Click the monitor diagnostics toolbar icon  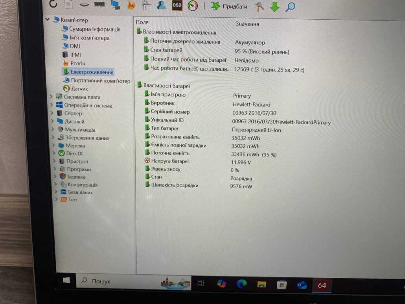[x=115, y=5]
